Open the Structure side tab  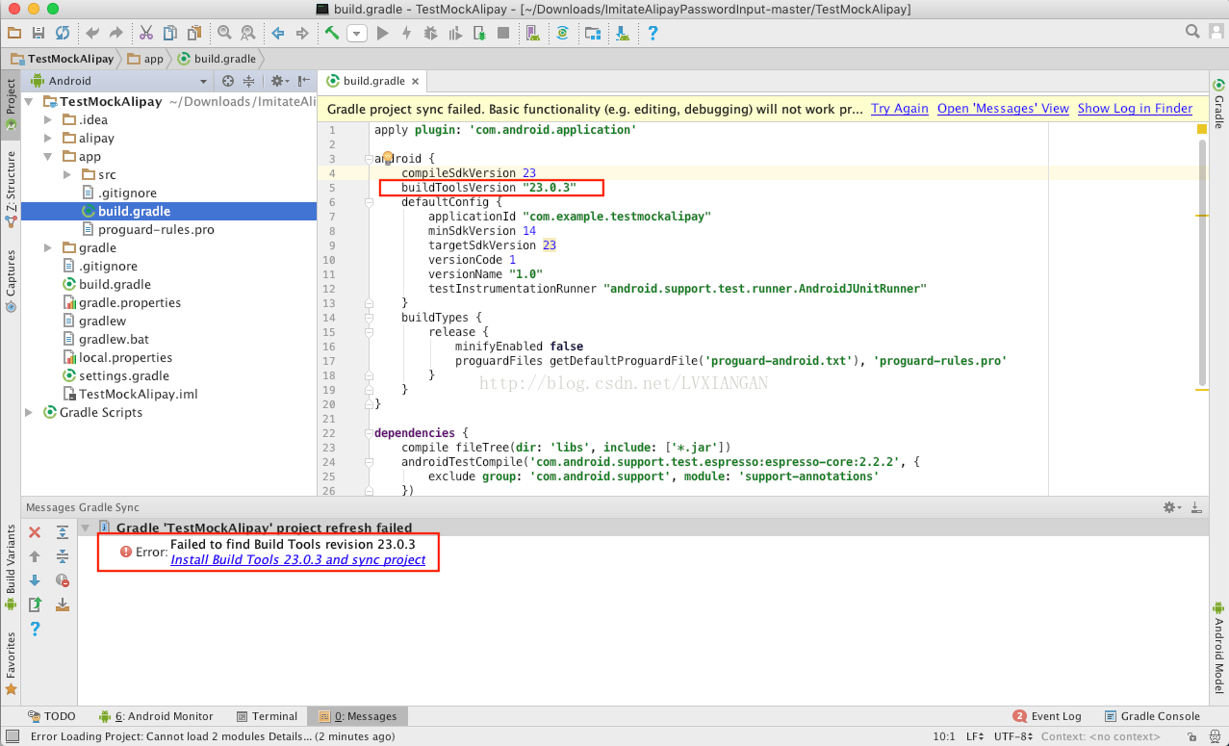click(x=12, y=188)
